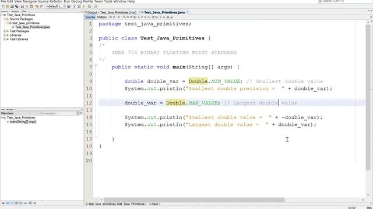
Task: Click the Open Project toolbar icon
Action: pos(12,6)
